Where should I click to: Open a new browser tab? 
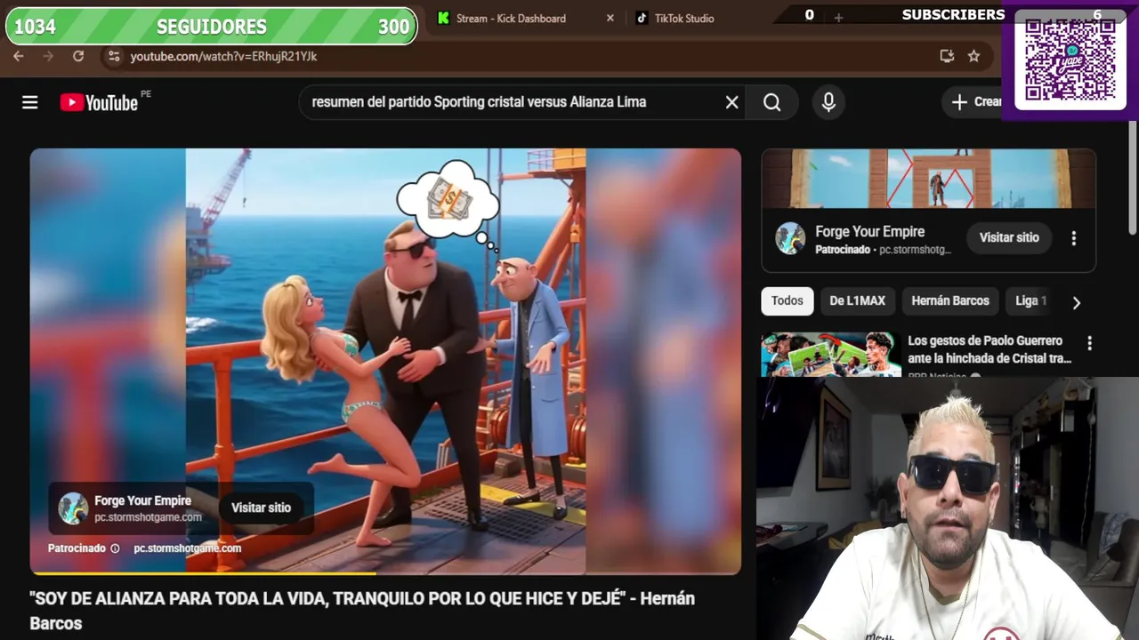838,18
